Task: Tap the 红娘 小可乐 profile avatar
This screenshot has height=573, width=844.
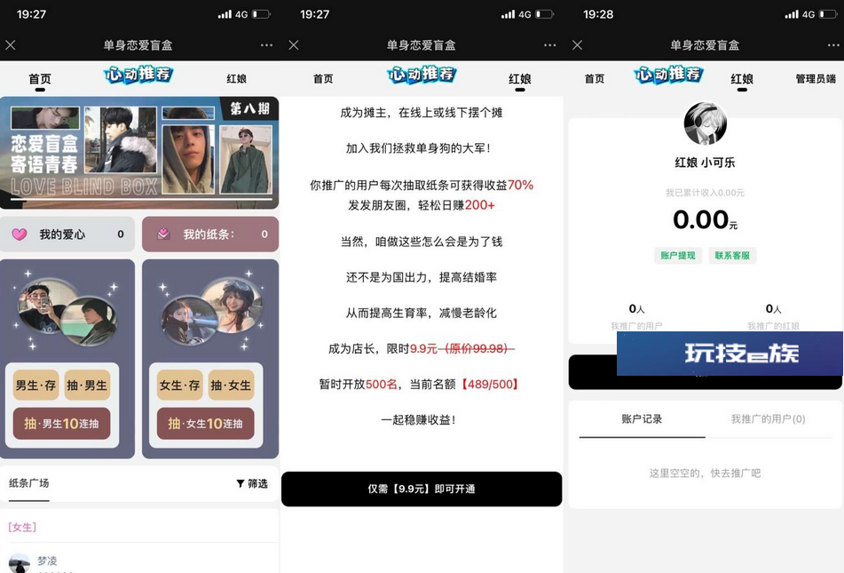Action: (x=706, y=123)
